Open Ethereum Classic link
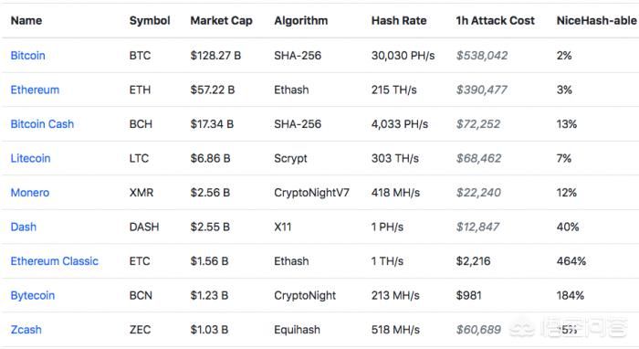 point(55,261)
